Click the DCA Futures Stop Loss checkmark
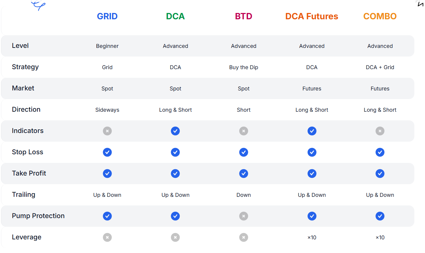Image resolution: width=425 pixels, height=253 pixels. tap(312, 152)
